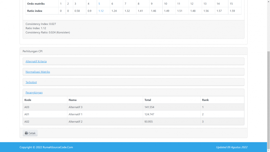270x152 pixels.
Task: Click the Kode column header
Action: 28,100
